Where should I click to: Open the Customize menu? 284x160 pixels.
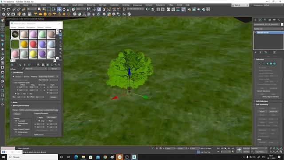pyautogui.click(x=114, y=5)
